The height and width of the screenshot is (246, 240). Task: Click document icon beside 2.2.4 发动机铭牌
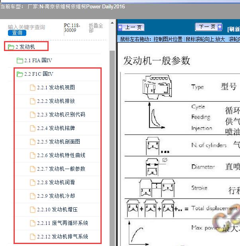[x=32, y=128]
